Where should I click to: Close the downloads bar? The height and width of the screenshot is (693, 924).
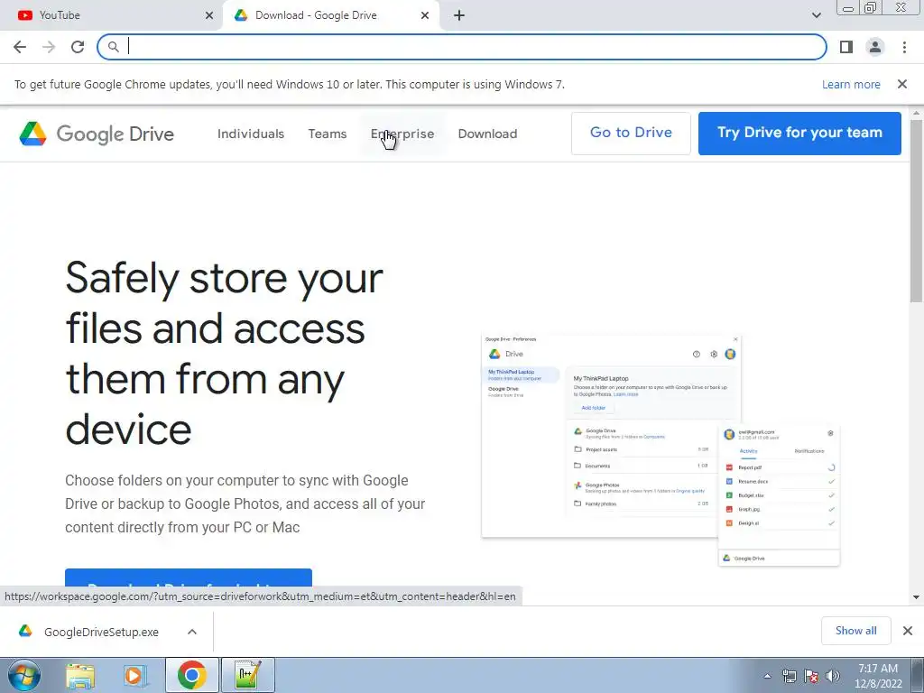[x=908, y=631]
